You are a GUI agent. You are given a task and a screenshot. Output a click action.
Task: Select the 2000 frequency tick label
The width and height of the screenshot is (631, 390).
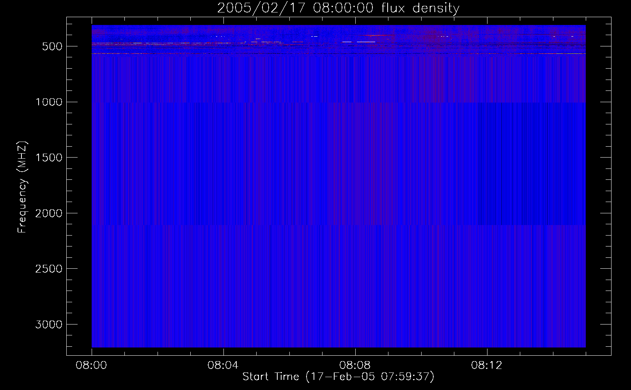(x=49, y=213)
